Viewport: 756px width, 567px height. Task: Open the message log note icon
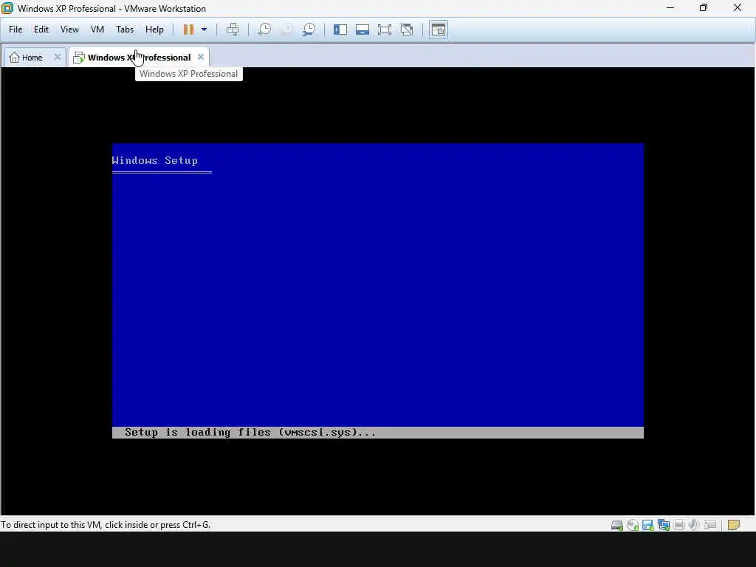click(x=734, y=525)
